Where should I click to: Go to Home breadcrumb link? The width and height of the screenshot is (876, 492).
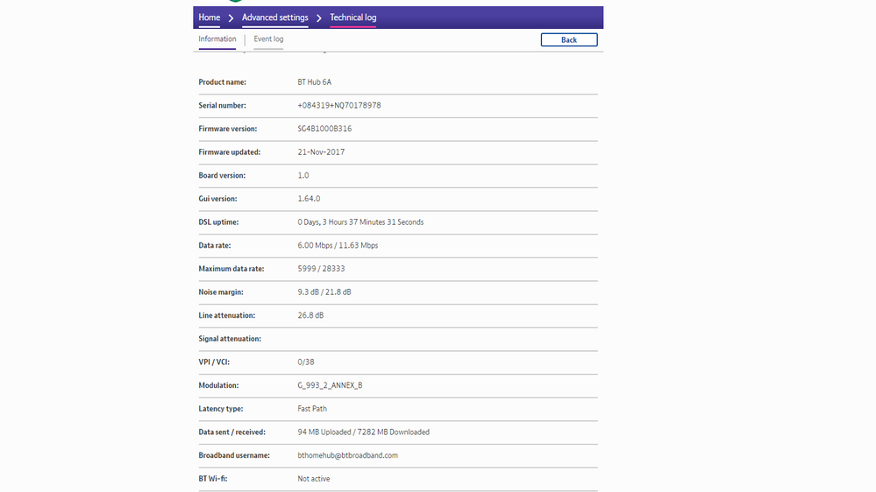click(209, 18)
